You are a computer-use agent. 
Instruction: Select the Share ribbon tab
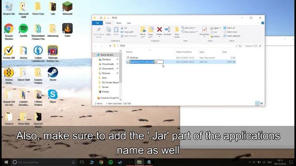tap(119, 23)
